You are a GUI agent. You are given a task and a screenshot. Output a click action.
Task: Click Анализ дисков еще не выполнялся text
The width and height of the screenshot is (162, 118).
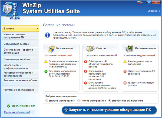140,63
